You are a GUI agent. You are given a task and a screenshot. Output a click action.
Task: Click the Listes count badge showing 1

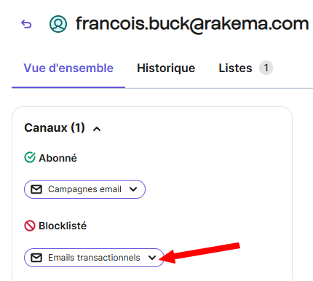(x=266, y=68)
